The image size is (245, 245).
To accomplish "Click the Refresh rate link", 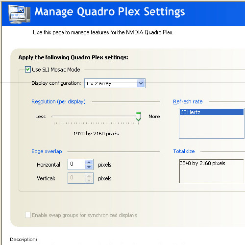I will tap(188, 101).
